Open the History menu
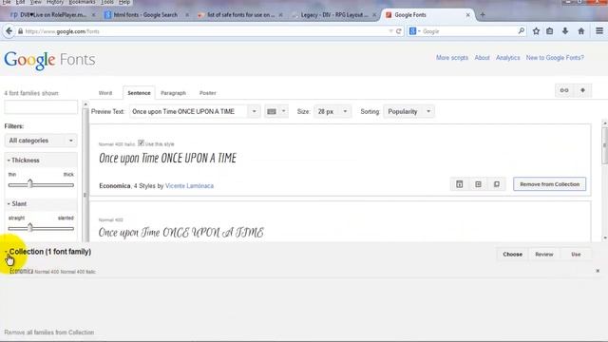Screen dimensions: 608x342 pyautogui.click(x=55, y=2)
